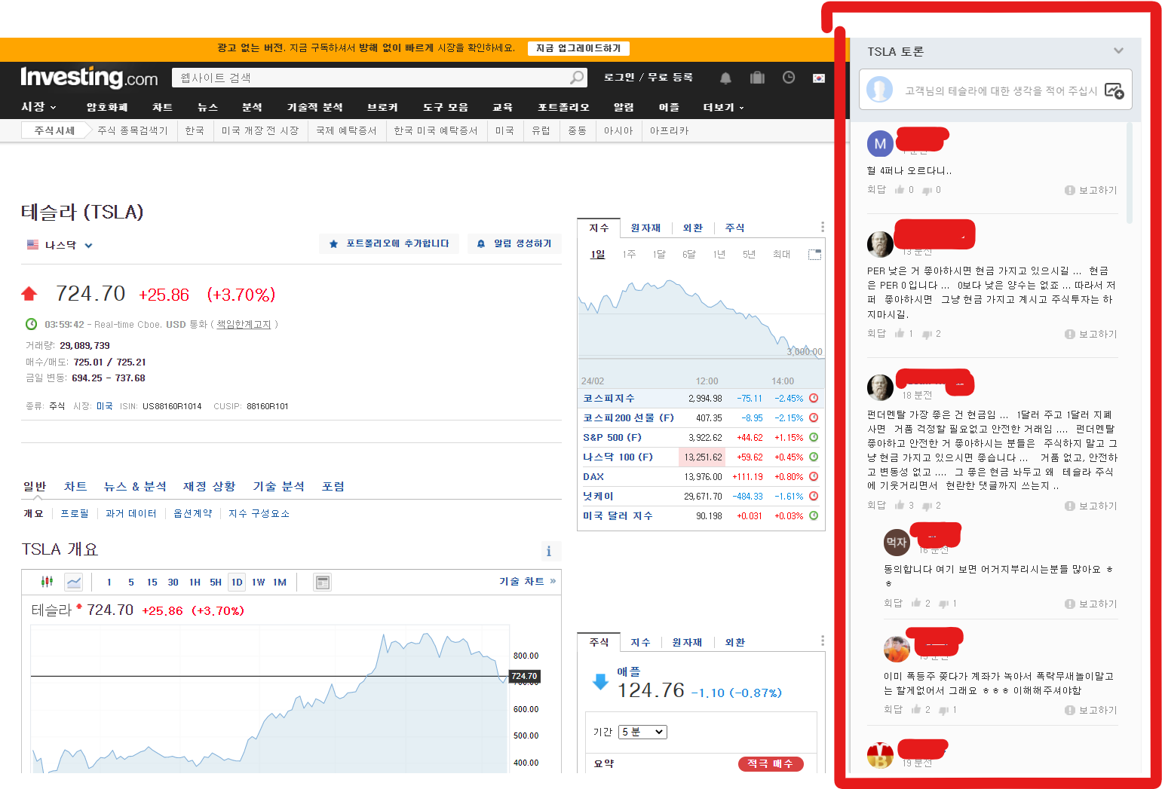Click 지금 업그레이드하기 button

(x=578, y=48)
